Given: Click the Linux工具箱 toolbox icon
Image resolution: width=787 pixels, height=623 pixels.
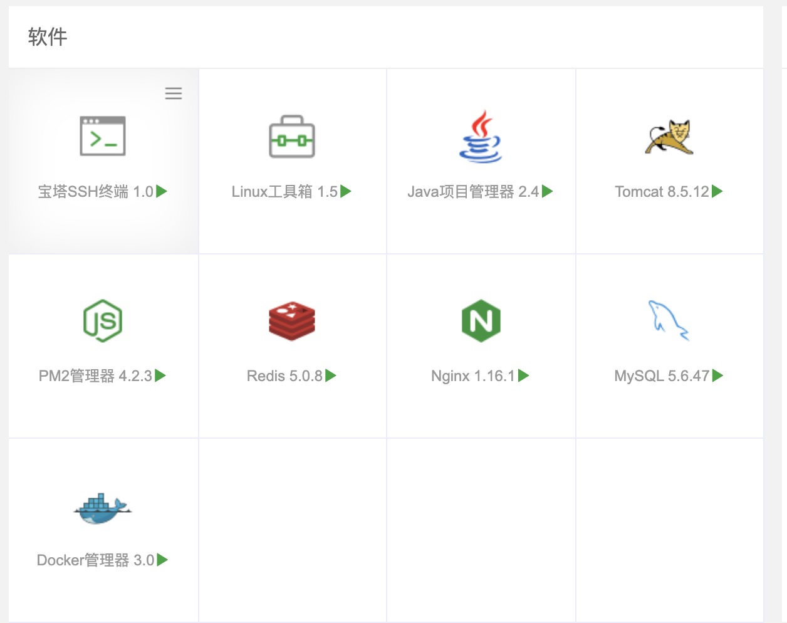Looking at the screenshot, I should coord(292,137).
